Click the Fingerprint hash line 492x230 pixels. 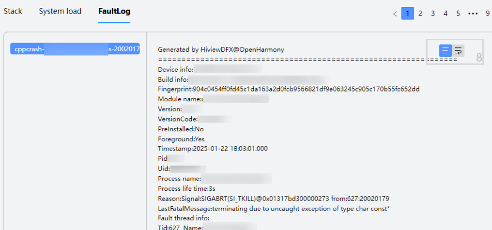pos(289,89)
